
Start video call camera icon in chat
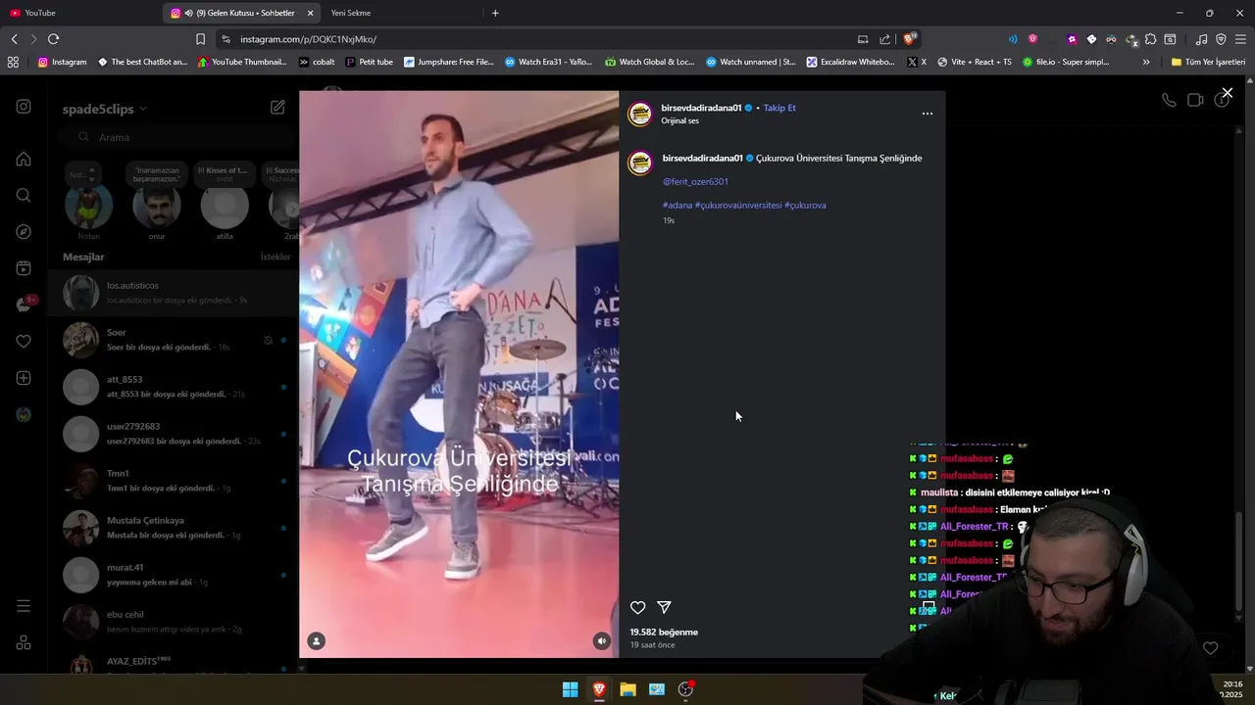1195,100
